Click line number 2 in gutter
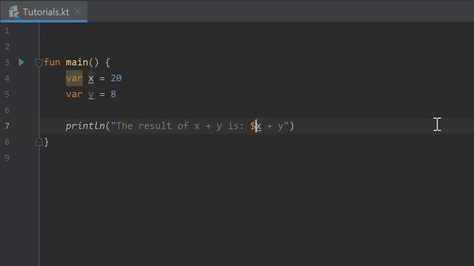This screenshot has height=266, width=474. point(7,47)
